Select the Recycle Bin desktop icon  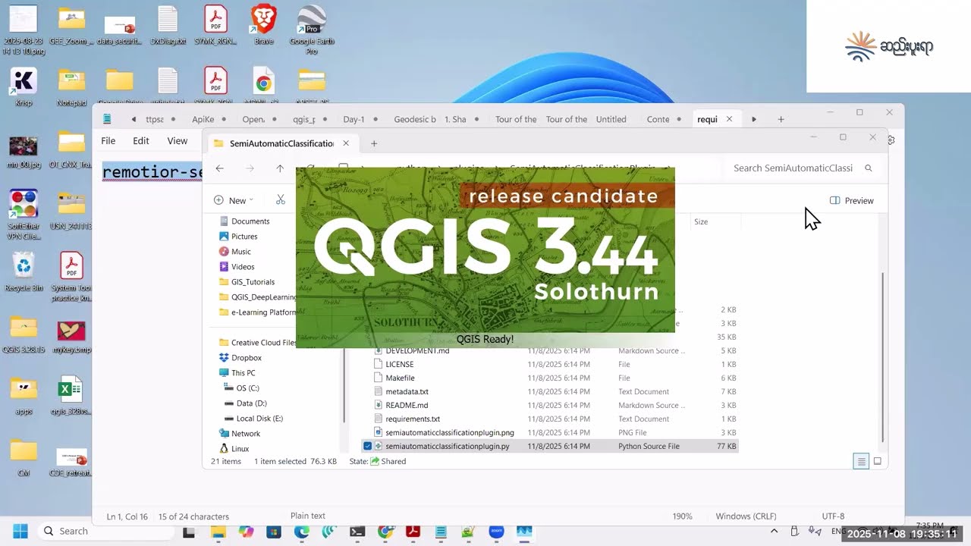24,272
